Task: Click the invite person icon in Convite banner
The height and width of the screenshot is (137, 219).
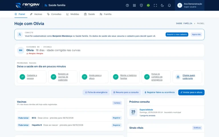Action: (20, 34)
